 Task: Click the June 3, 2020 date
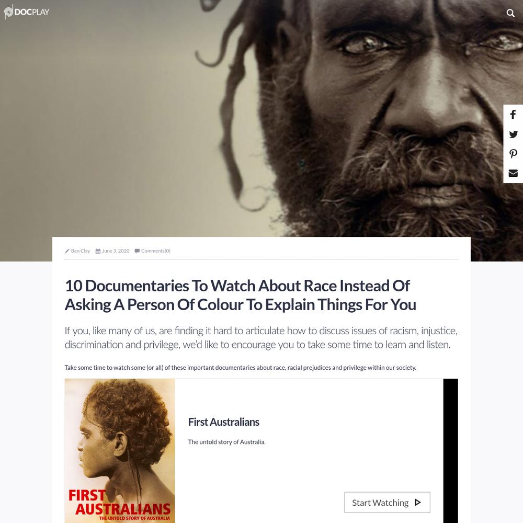point(116,251)
